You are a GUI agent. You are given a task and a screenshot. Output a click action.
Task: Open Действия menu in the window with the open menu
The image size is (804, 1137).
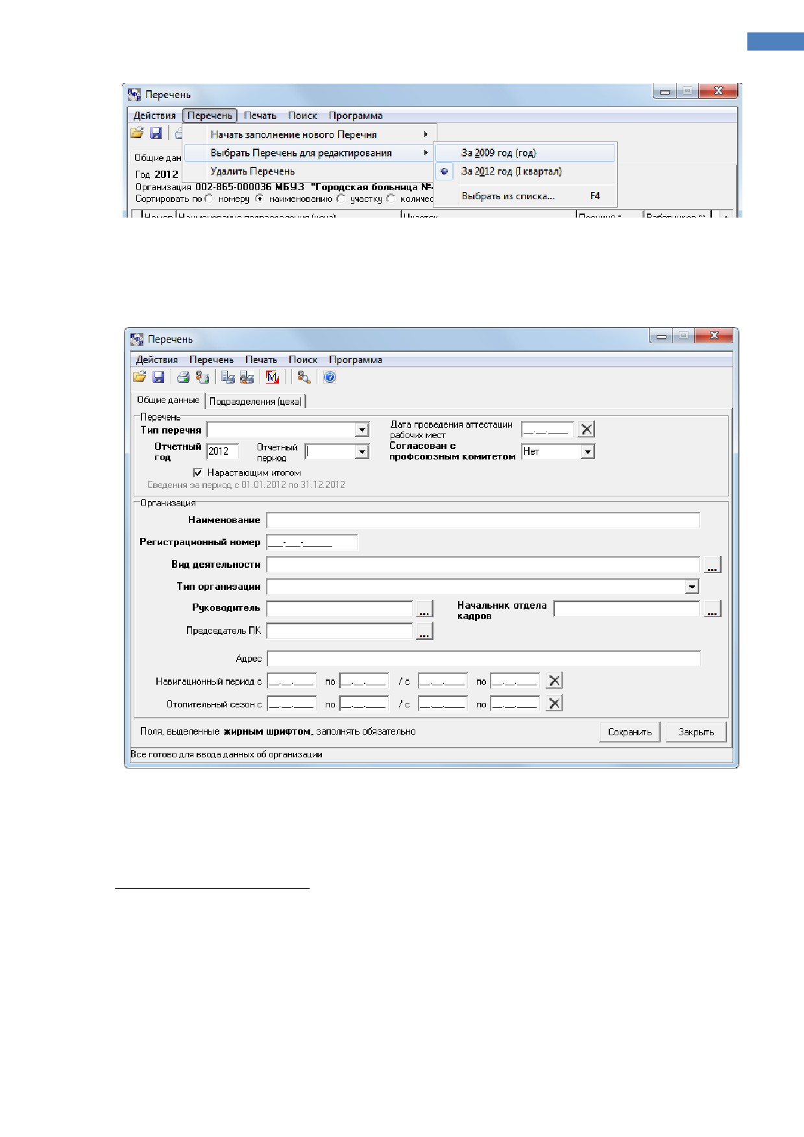154,116
